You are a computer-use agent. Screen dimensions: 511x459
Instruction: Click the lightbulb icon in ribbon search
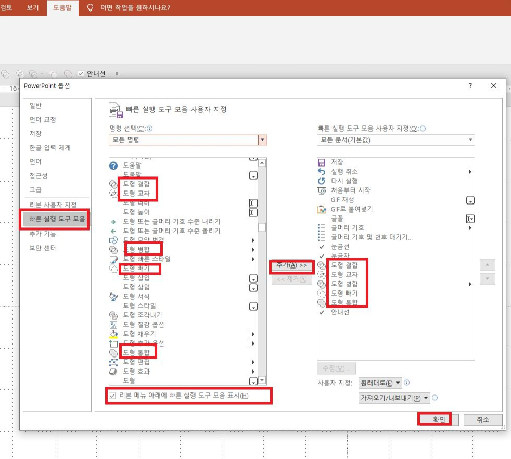point(90,8)
